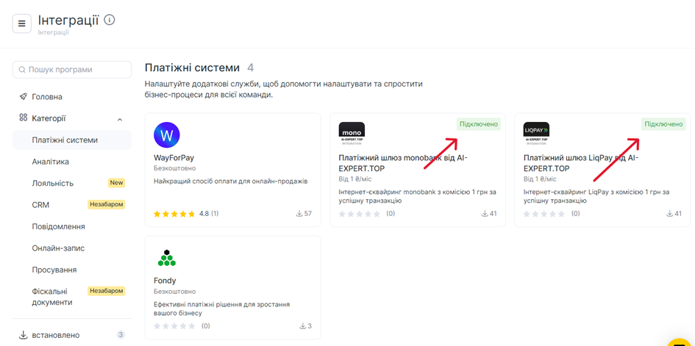Image resolution: width=695 pixels, height=346 pixels.
Task: Click the rocket icon next to Головна
Action: (24, 96)
